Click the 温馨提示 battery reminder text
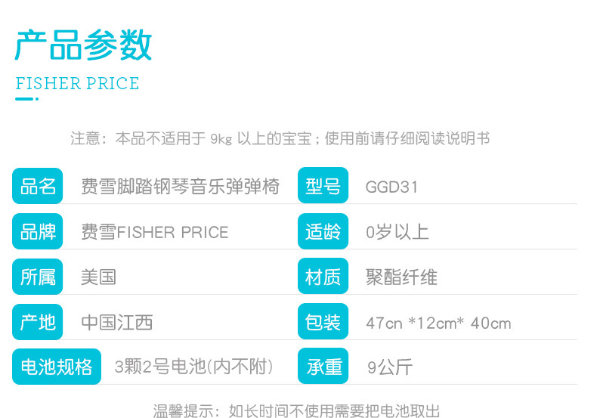 pyautogui.click(x=296, y=410)
